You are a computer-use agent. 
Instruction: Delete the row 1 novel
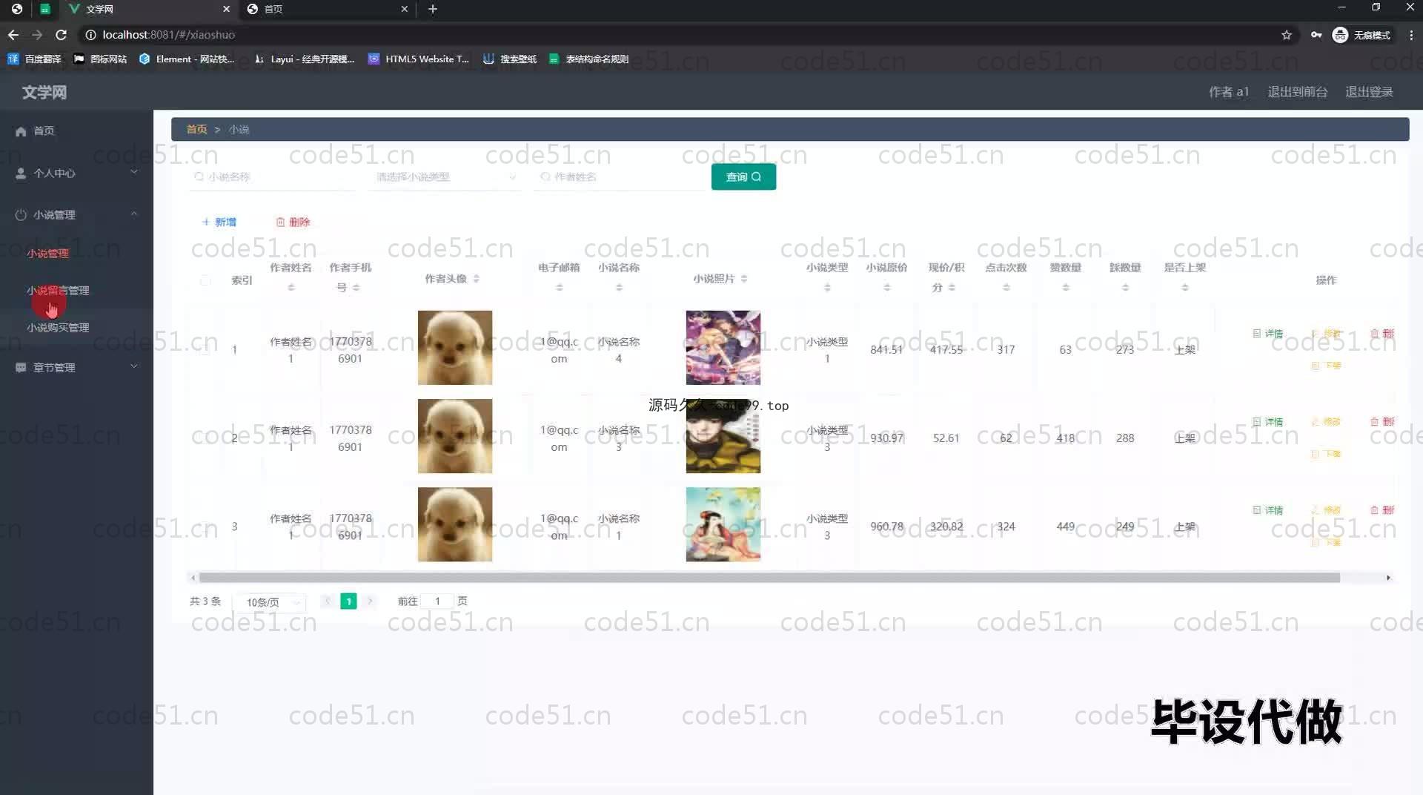click(x=1383, y=334)
